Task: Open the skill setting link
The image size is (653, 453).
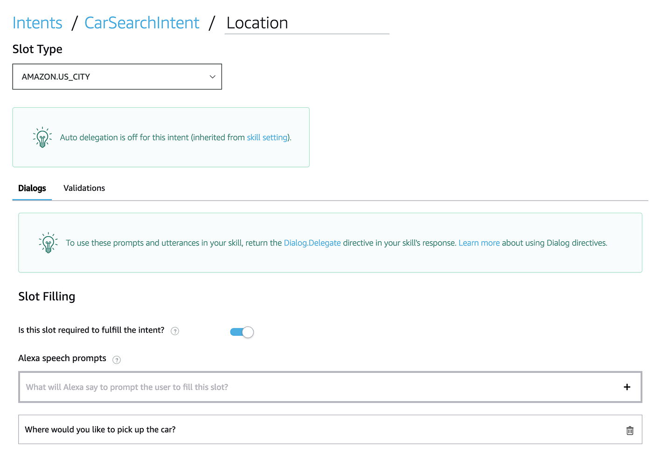Action: click(267, 137)
